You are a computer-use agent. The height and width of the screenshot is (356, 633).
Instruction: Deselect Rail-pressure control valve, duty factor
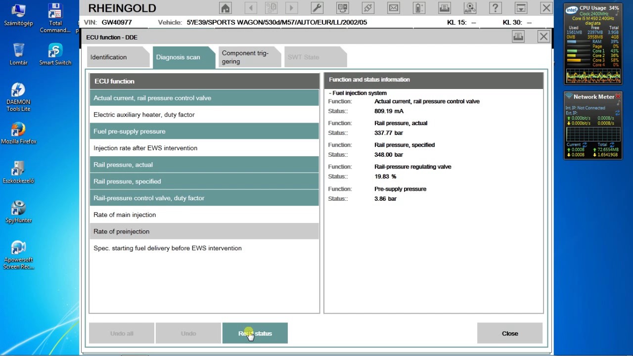click(204, 198)
